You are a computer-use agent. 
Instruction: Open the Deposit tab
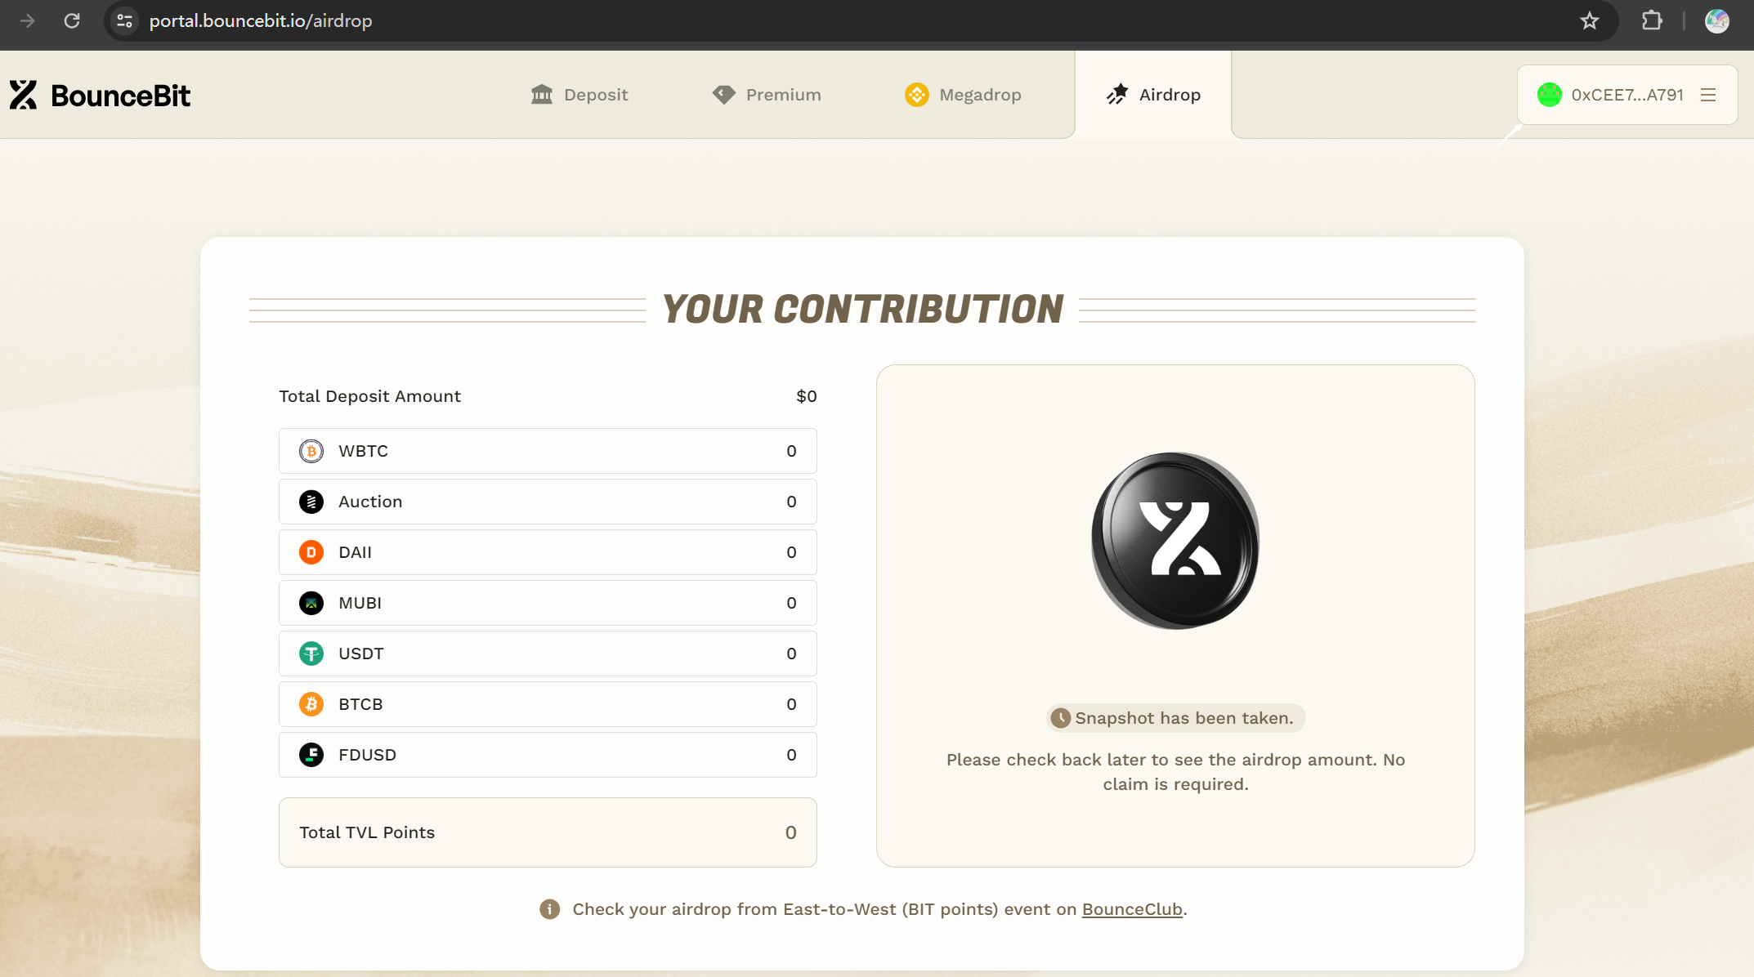[579, 95]
